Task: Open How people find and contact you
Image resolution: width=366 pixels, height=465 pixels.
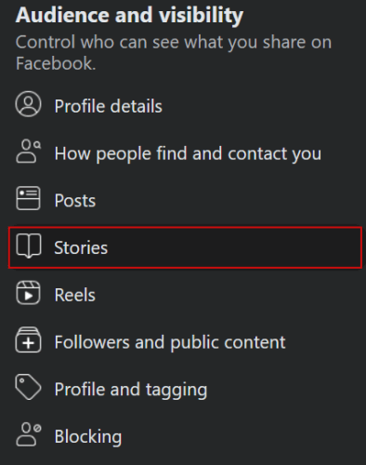Action: pos(188,153)
